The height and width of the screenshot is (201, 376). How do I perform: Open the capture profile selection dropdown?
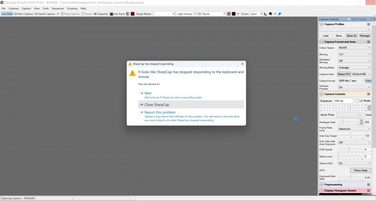pos(345,30)
